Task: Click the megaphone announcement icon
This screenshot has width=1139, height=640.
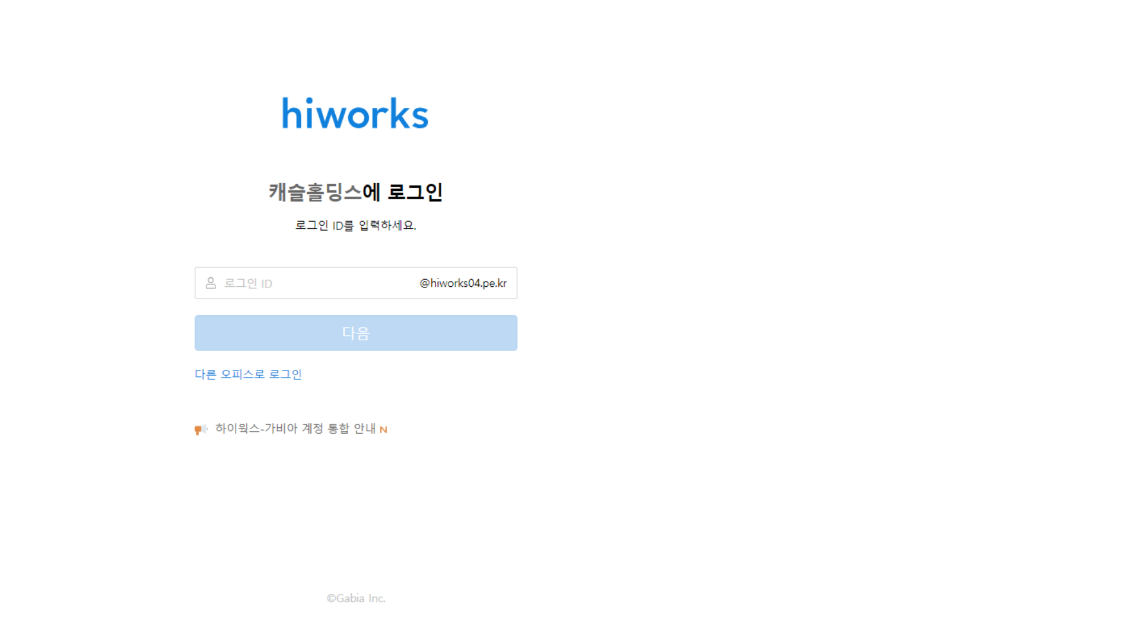Action: click(x=201, y=429)
